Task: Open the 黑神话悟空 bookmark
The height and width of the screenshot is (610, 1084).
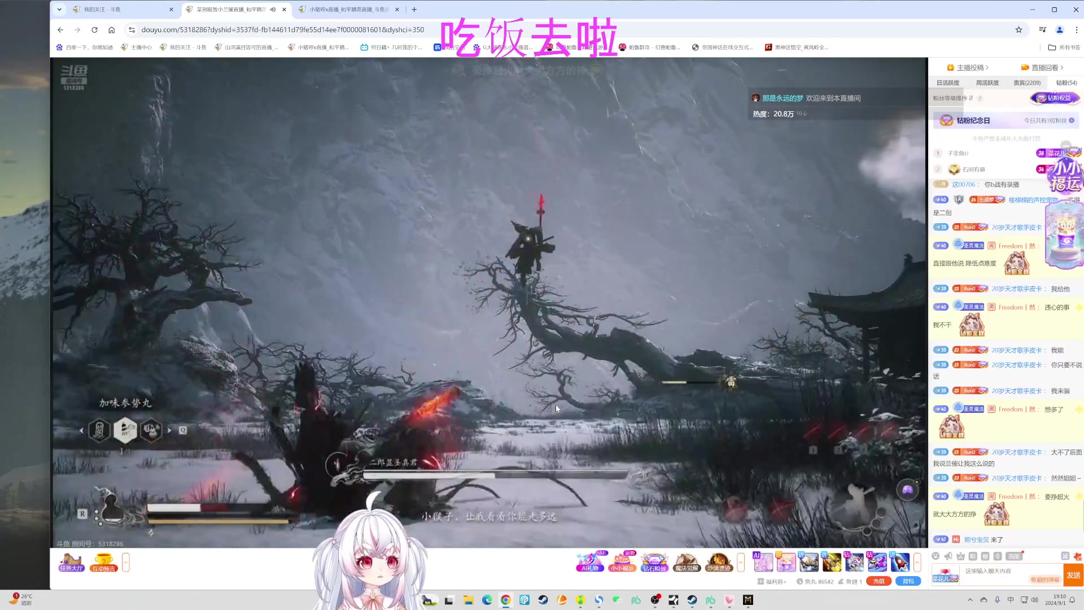Action: click(797, 47)
